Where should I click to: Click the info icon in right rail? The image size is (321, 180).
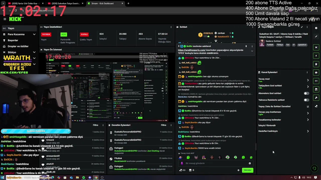316,28
